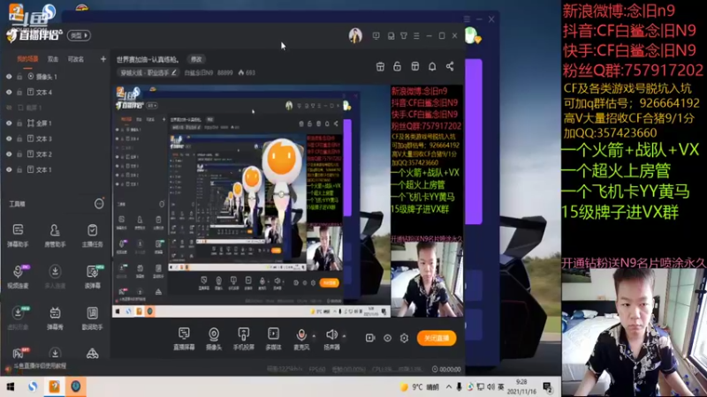Open the gift box icon in room toolbar
Viewport: 707px width, 397px height.
(380, 67)
